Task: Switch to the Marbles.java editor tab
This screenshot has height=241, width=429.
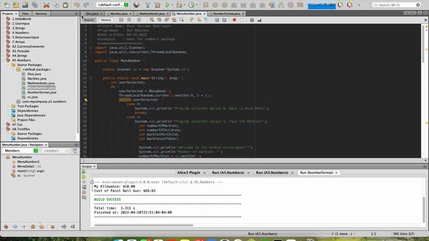Action: tap(119, 13)
